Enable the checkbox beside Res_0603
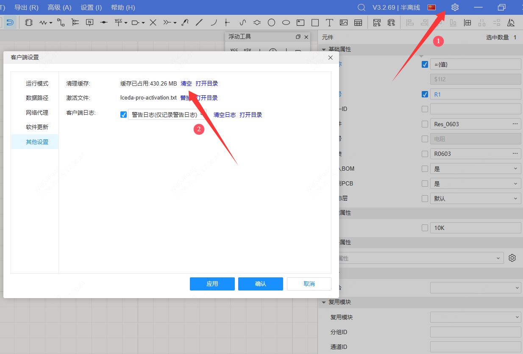Screen dimensions: 523x354 [x=425, y=124]
